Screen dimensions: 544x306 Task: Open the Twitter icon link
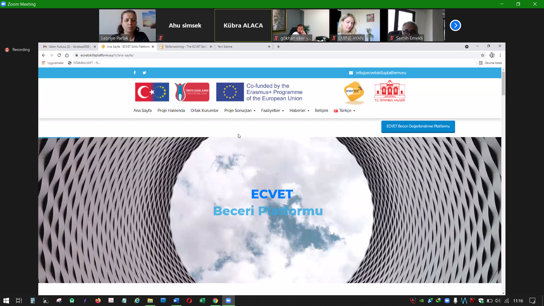tap(144, 73)
